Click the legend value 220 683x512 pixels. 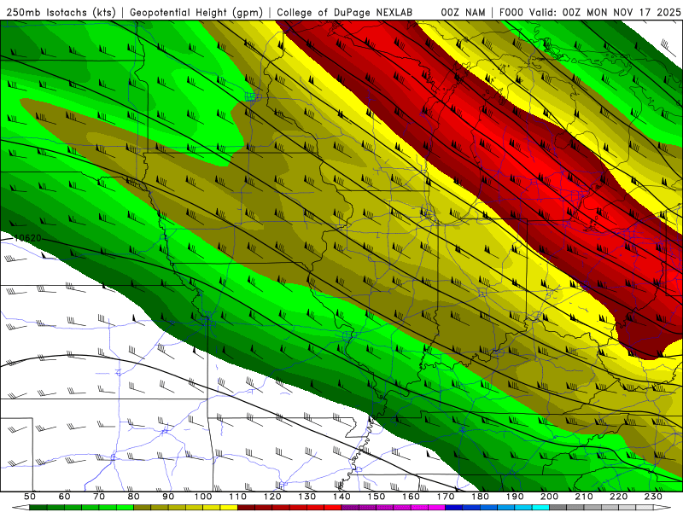click(618, 497)
